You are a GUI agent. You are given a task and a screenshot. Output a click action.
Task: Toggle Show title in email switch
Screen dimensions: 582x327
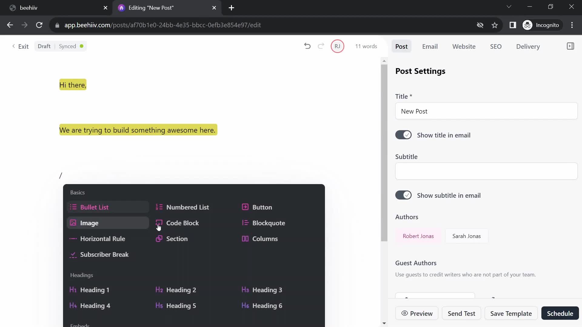click(403, 135)
